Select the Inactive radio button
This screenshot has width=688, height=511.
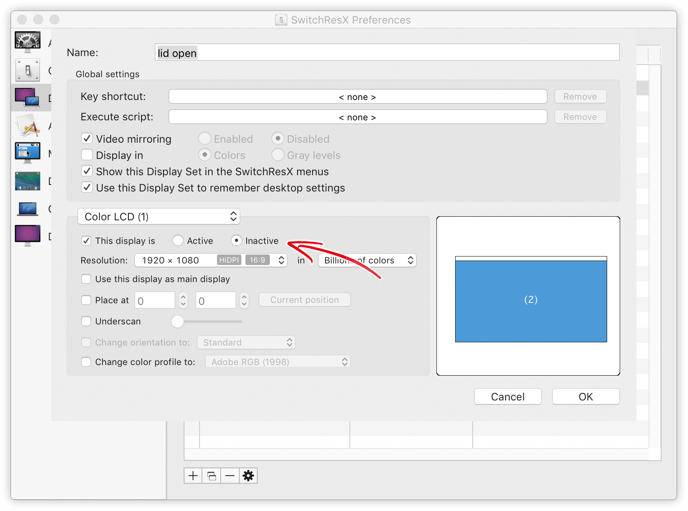coord(237,241)
